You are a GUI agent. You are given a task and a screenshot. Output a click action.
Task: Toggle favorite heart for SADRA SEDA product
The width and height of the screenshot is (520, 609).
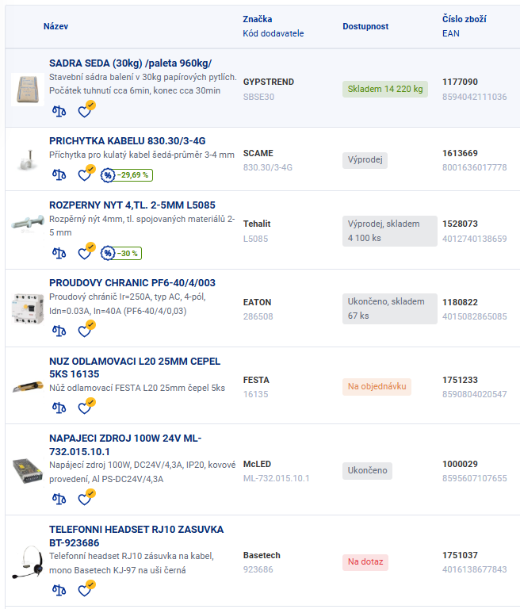coord(86,110)
